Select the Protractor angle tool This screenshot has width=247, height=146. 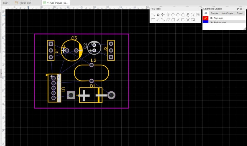click(x=158, y=20)
